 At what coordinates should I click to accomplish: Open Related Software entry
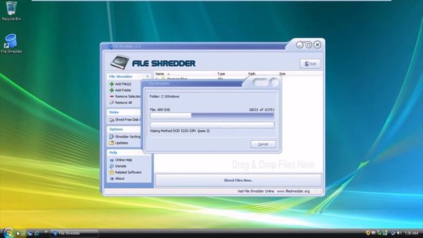(128, 172)
